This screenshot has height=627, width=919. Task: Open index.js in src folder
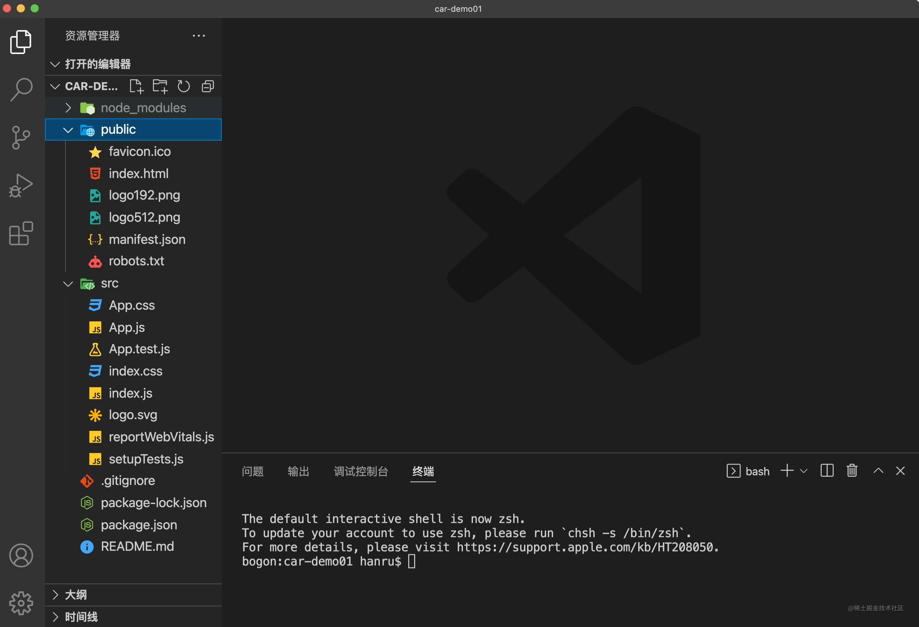tap(133, 394)
